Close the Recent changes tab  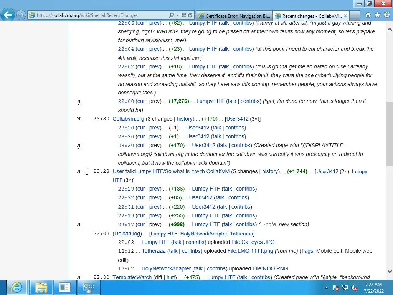coord(345,16)
